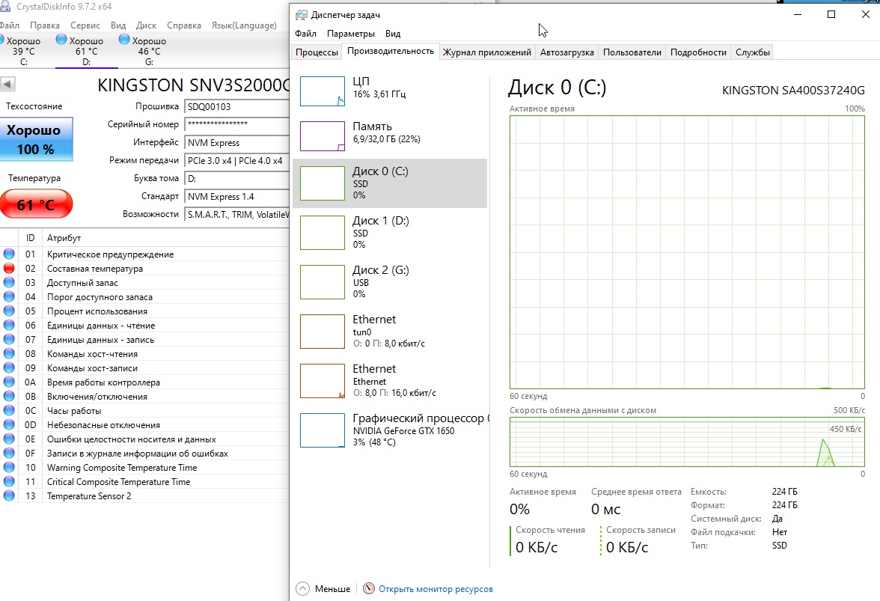Screen dimensions: 880x601
Task: Switch to the Процессы tab
Action: [x=317, y=52]
